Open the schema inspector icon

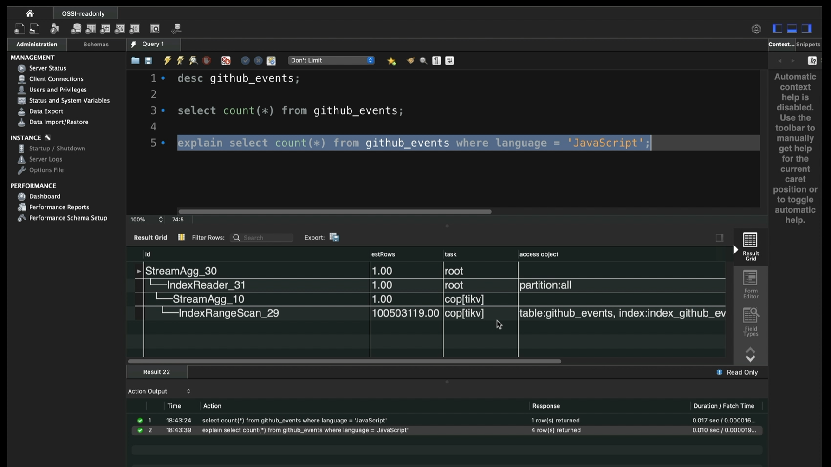tap(55, 29)
